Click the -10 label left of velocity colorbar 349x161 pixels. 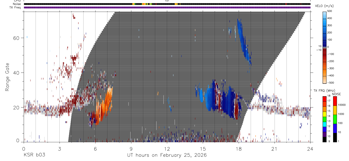(x=318, y=50)
